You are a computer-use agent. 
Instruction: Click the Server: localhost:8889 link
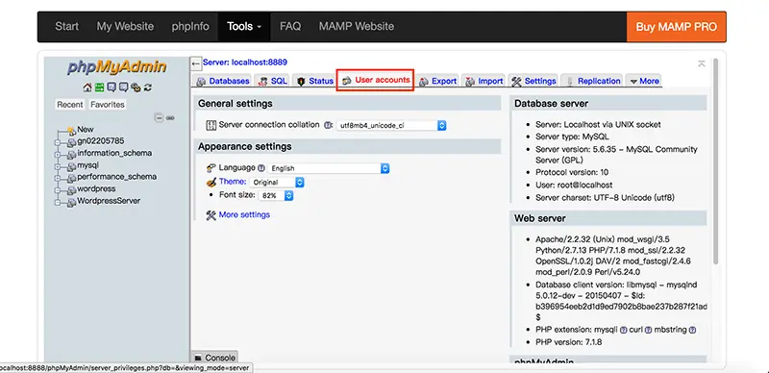pos(245,62)
